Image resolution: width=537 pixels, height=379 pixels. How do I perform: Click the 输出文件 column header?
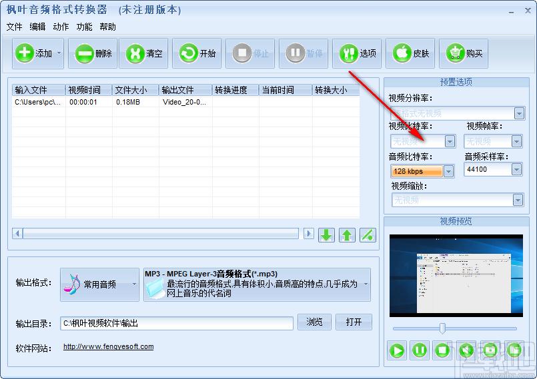click(x=185, y=90)
